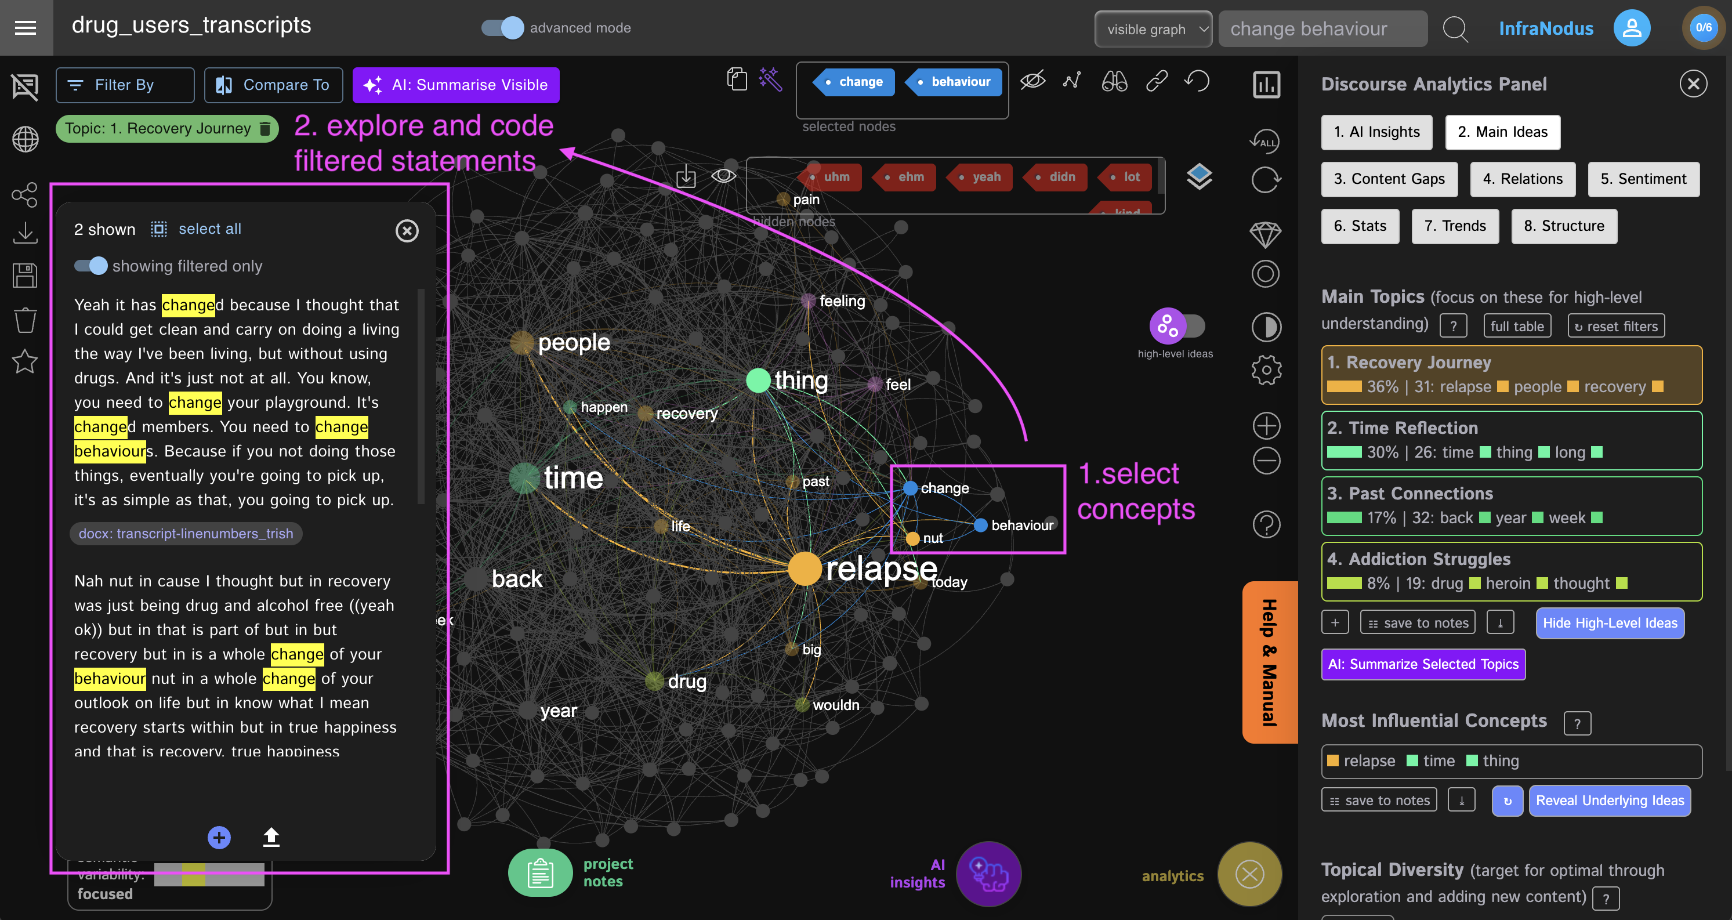
Task: Toggle high-level ideas switch
Action: pyautogui.click(x=1177, y=326)
